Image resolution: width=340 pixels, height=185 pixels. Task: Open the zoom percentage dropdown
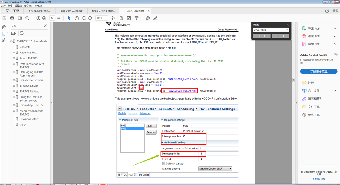pyautogui.click(x=106, y=18)
